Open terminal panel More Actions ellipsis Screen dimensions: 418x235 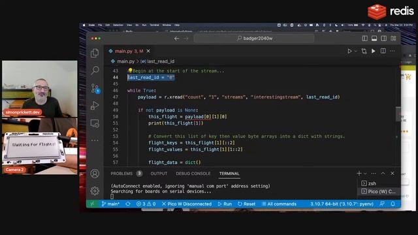click(x=374, y=174)
